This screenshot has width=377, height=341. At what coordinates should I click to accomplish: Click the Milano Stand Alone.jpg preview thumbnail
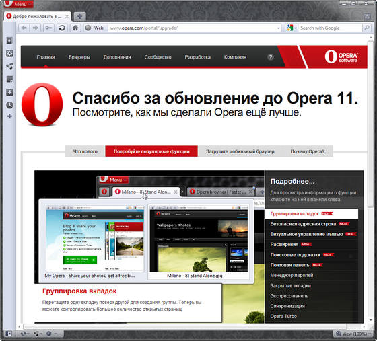click(199, 239)
